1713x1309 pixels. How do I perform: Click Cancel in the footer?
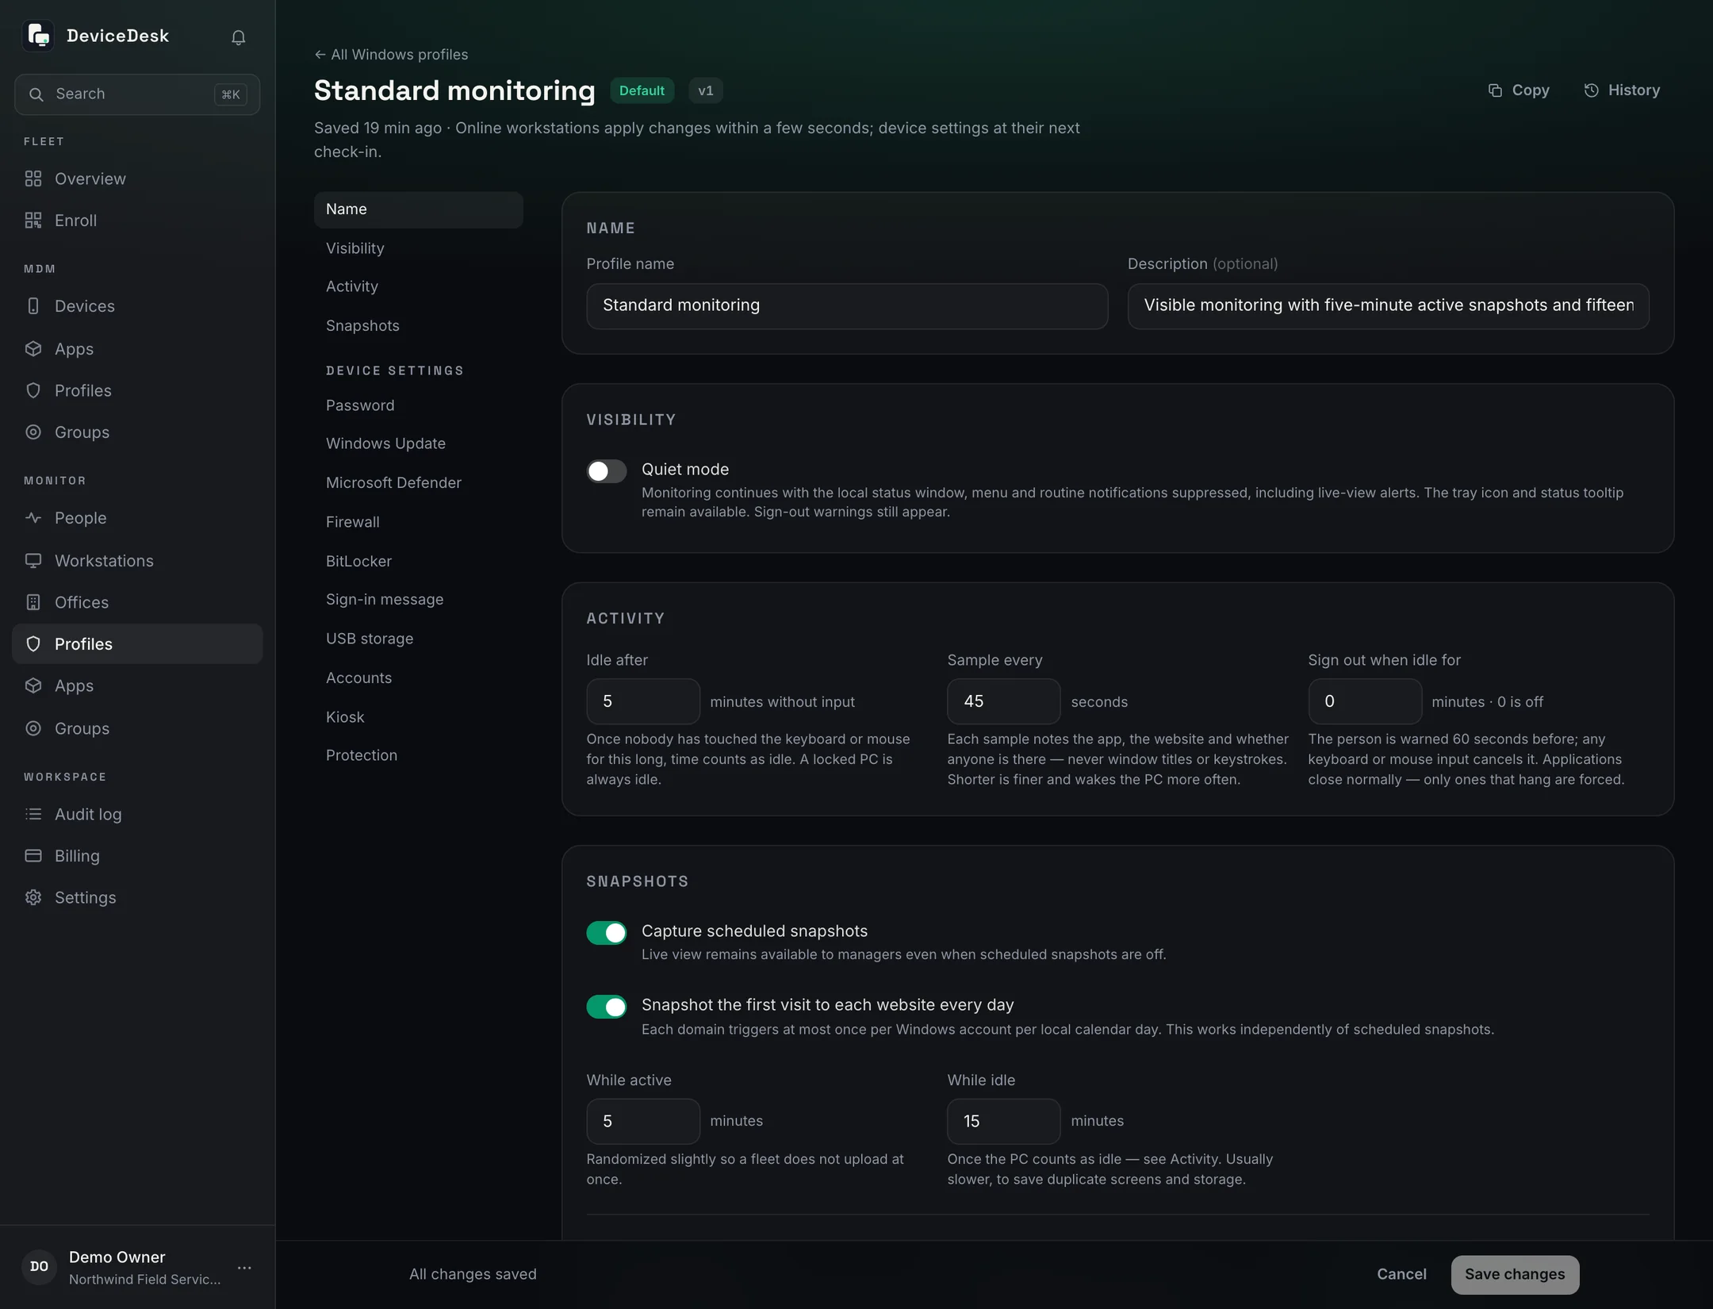coord(1401,1274)
